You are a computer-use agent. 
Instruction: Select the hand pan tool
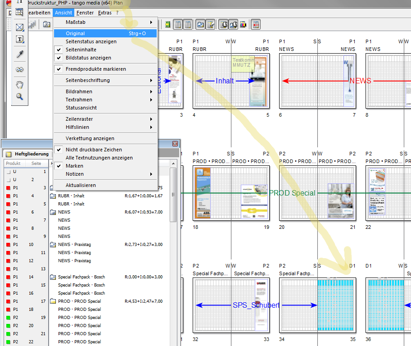tap(19, 85)
